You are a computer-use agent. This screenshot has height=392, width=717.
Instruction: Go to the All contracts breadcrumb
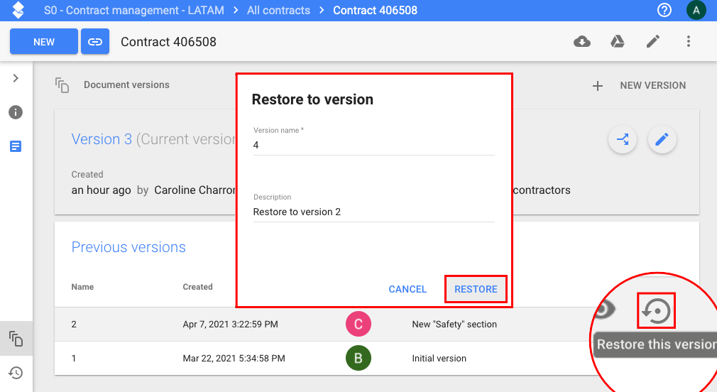pyautogui.click(x=278, y=10)
